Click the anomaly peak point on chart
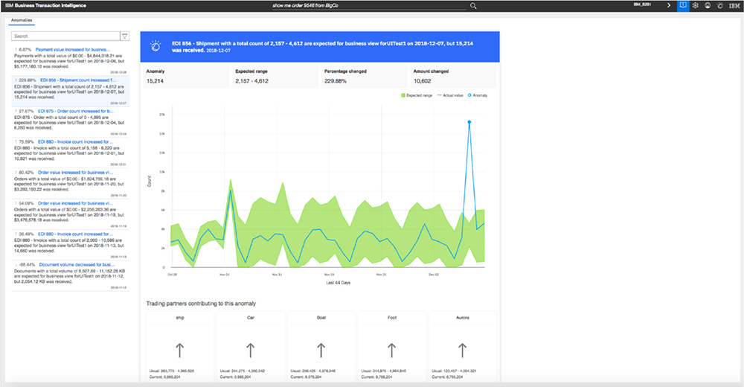The width and height of the screenshot is (744, 387). pyautogui.click(x=469, y=122)
